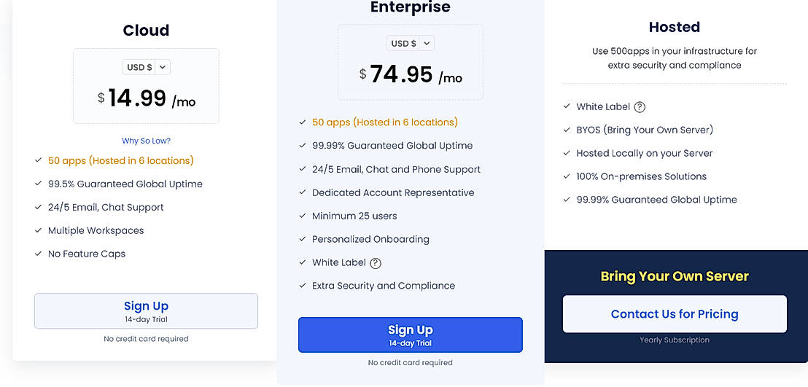Click the checkmark beside 100% On-premises Solutions
This screenshot has height=387, width=808.
(567, 176)
